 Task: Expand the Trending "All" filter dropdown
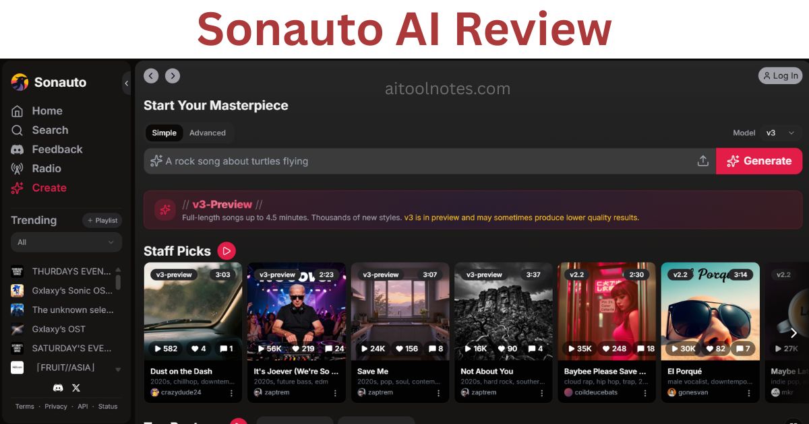pyautogui.click(x=66, y=242)
